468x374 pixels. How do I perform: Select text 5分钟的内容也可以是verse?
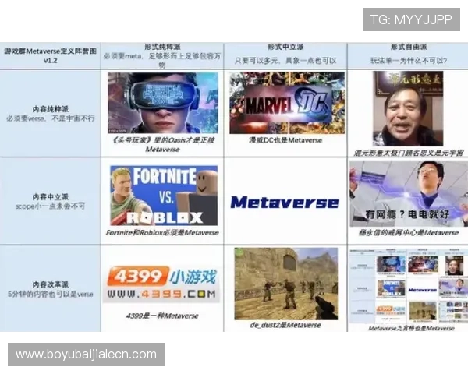coord(51,294)
